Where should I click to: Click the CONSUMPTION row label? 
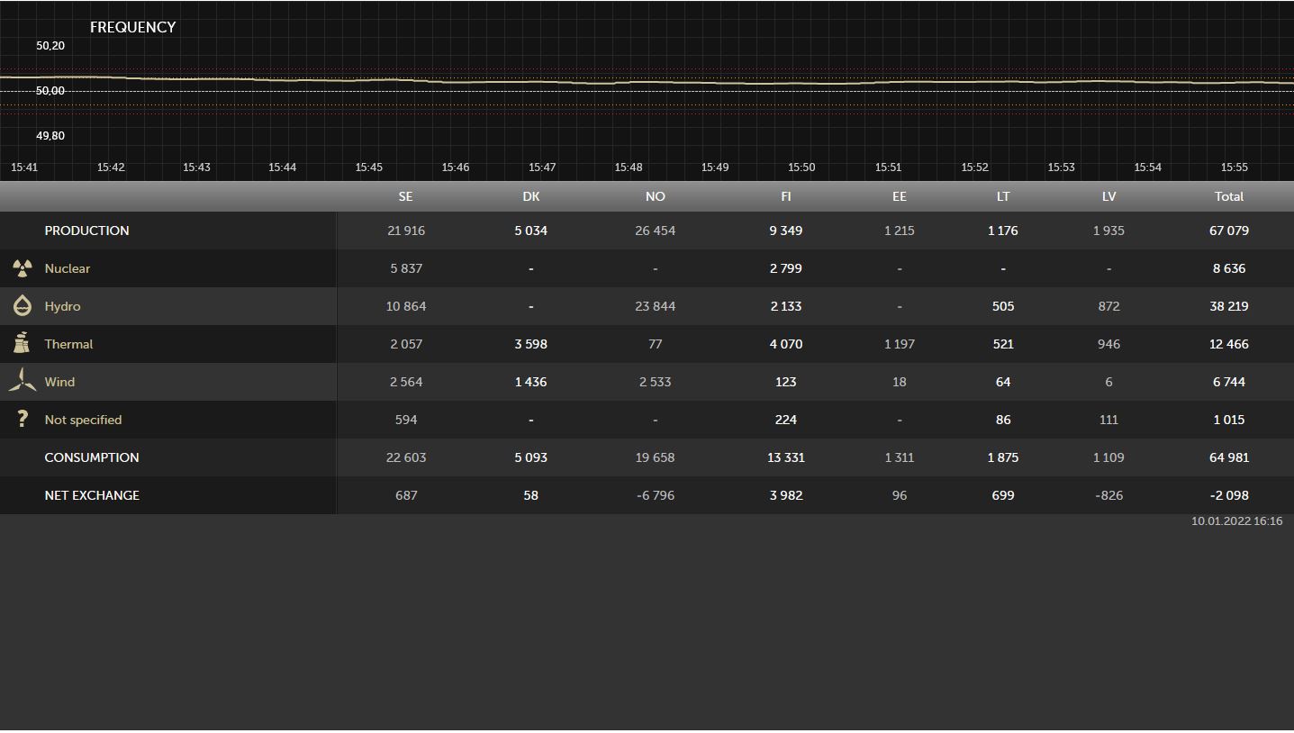[92, 457]
